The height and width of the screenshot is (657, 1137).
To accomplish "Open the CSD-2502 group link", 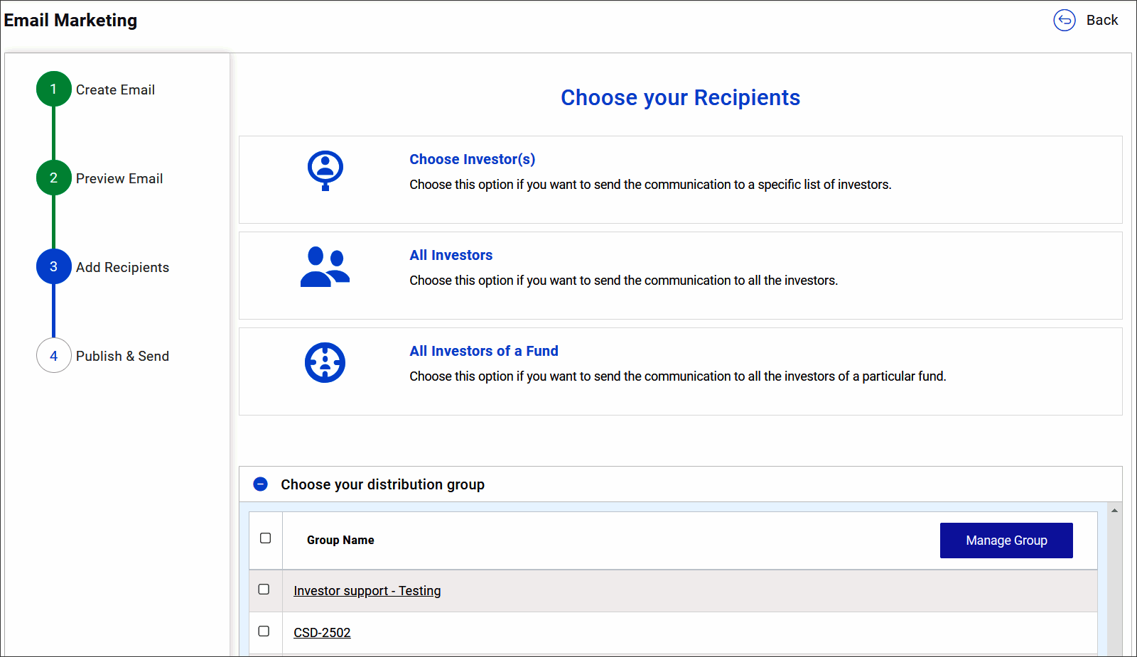I will click(322, 632).
